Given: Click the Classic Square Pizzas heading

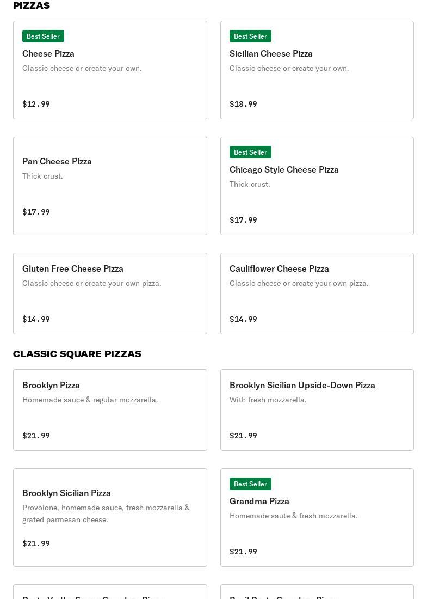Looking at the screenshot, I should (x=77, y=354).
